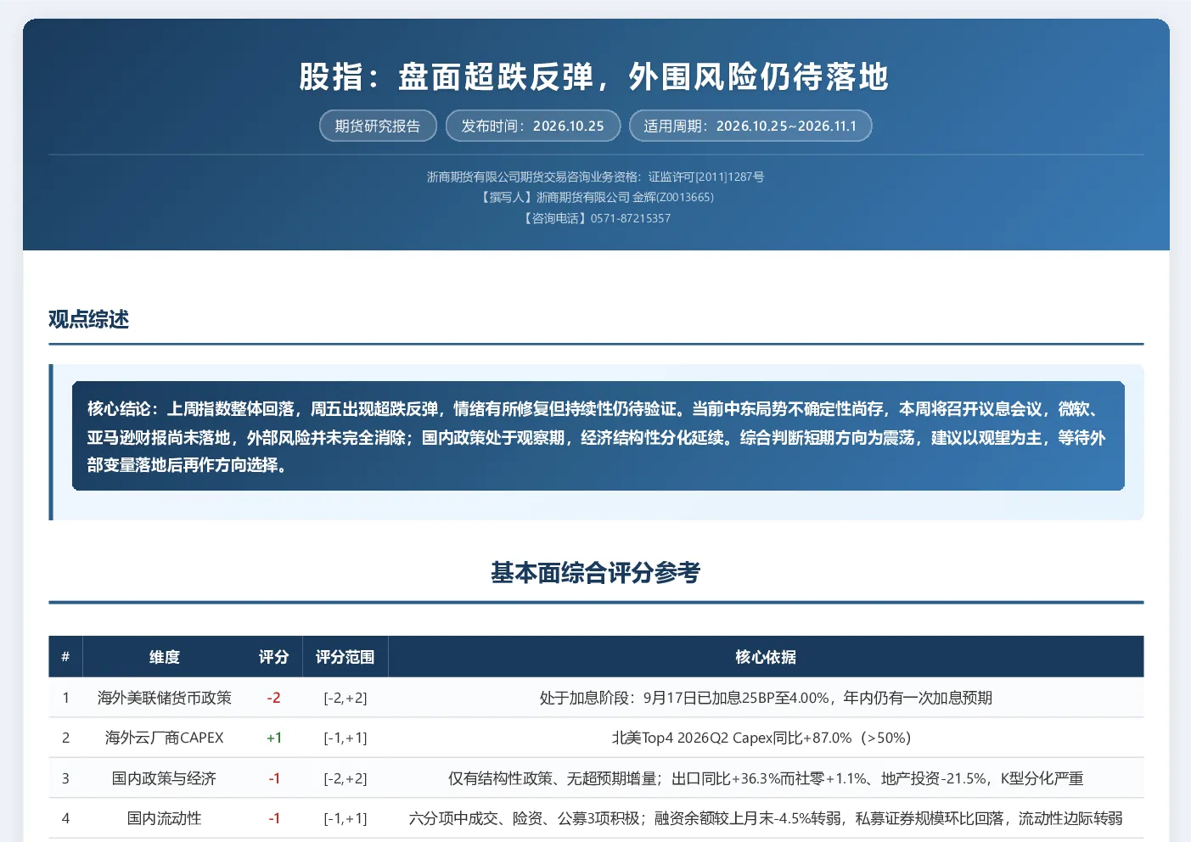Screen dimensions: 1191x842
Task: Click the # column header
Action: (65, 657)
